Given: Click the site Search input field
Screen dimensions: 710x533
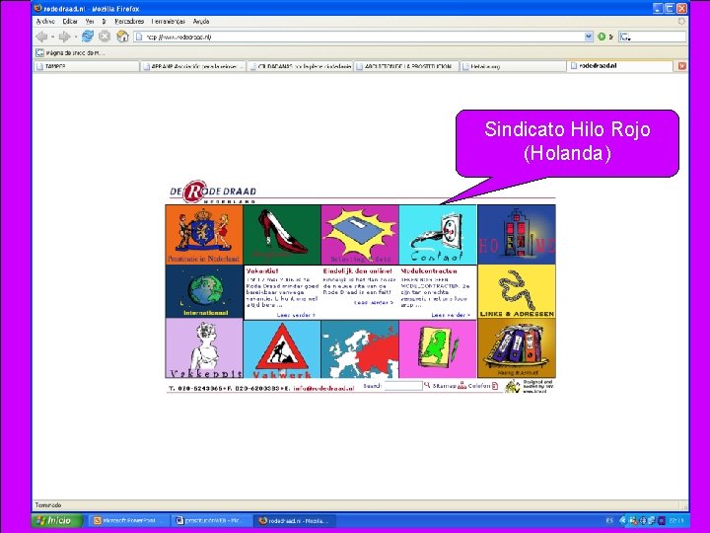Looking at the screenshot, I should pyautogui.click(x=403, y=386).
